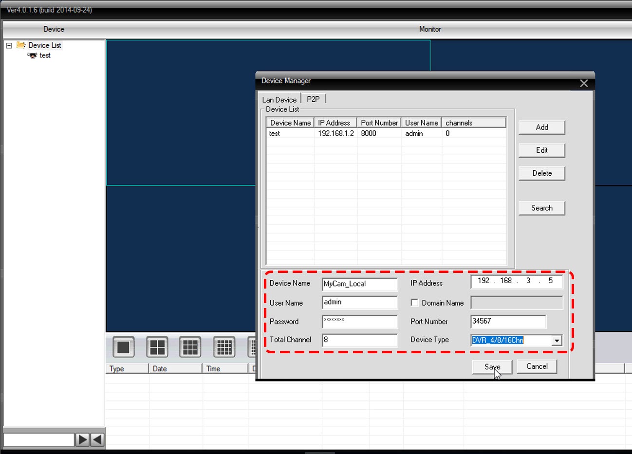The image size is (632, 454).
Task: Click the Search button to find devices
Action: [x=541, y=208]
